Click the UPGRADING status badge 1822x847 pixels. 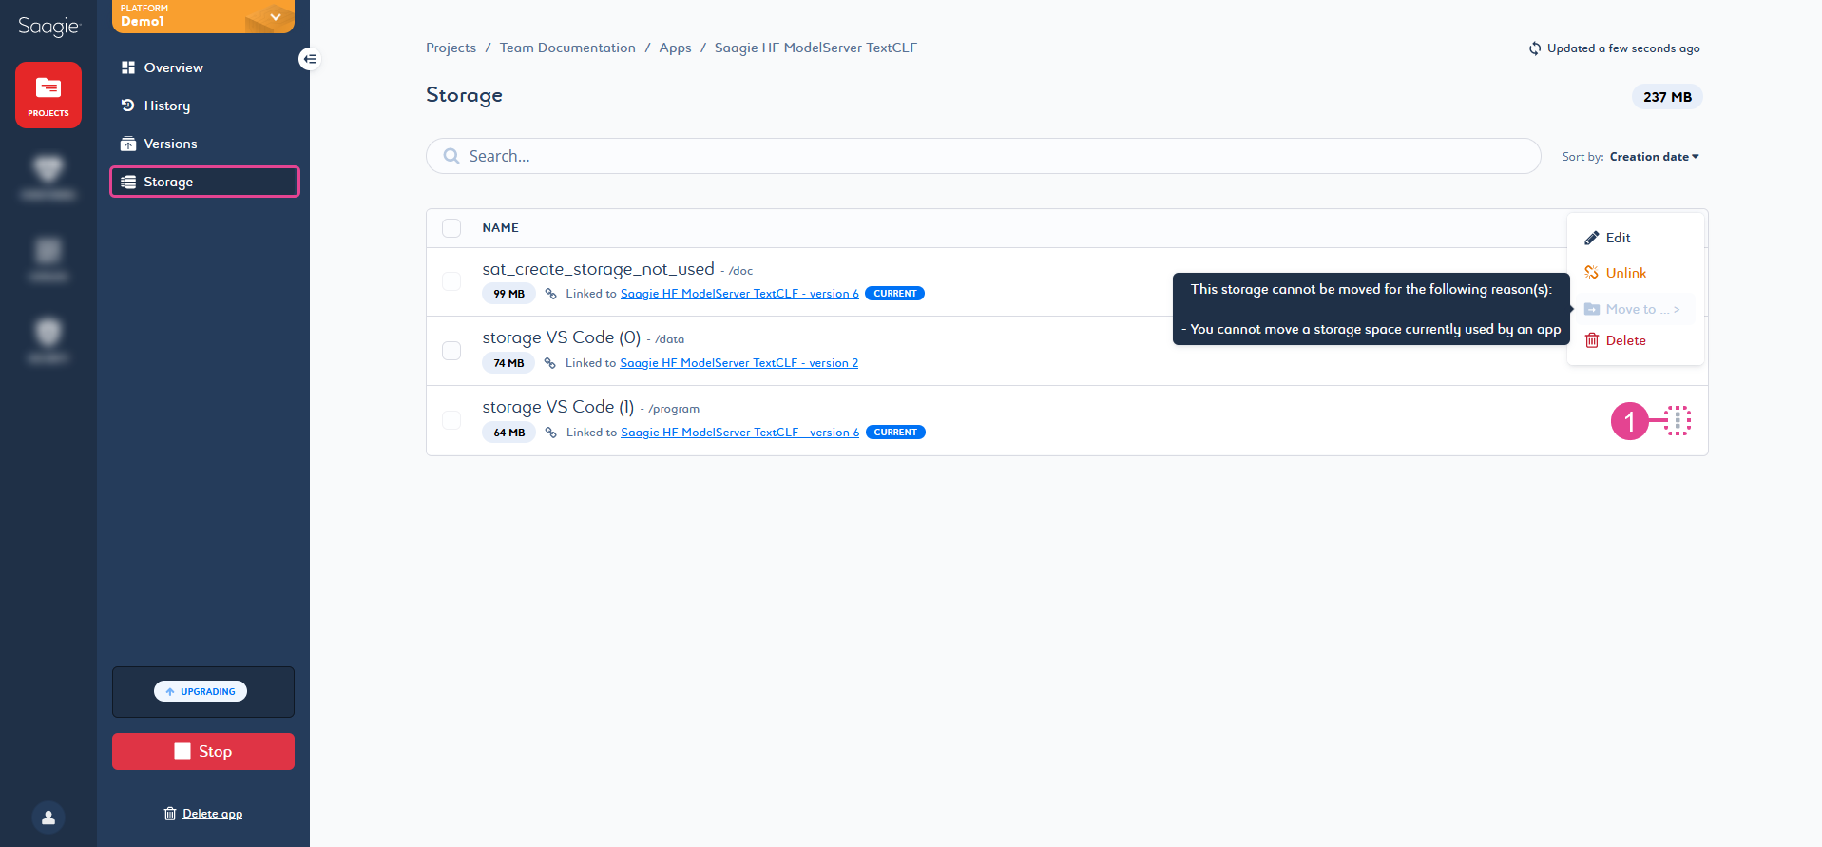click(201, 691)
